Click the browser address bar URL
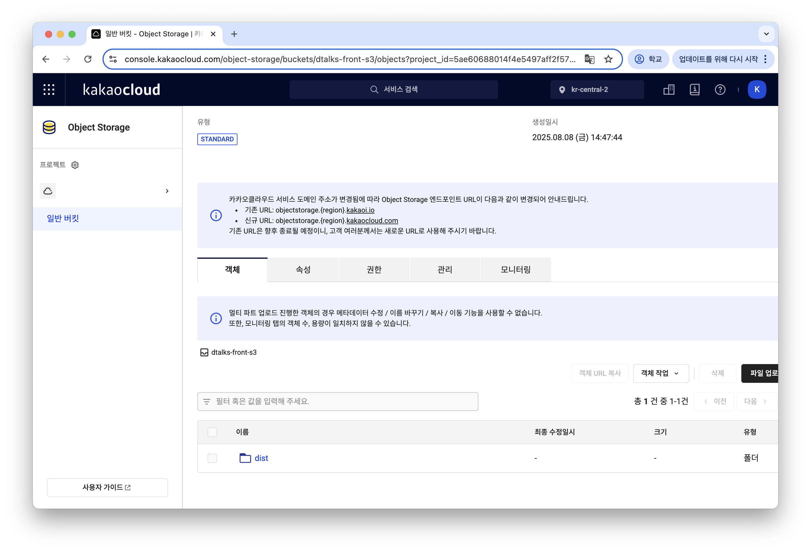 coord(350,59)
